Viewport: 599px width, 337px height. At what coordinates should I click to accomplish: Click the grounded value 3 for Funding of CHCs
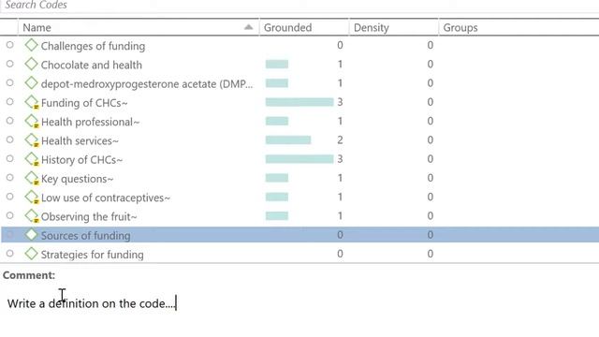pos(340,102)
